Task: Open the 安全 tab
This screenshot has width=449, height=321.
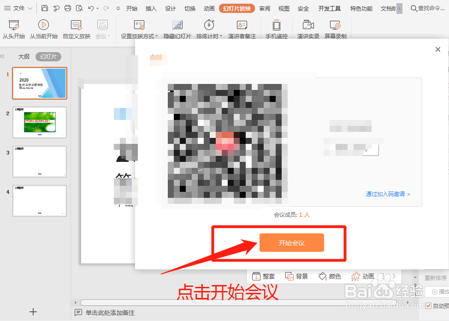Action: (x=303, y=9)
